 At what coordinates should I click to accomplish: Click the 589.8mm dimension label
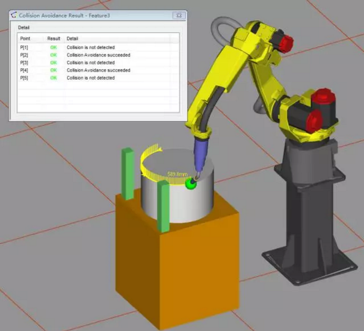(177, 174)
